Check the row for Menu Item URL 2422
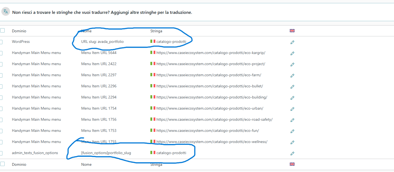 (x=1, y=64)
